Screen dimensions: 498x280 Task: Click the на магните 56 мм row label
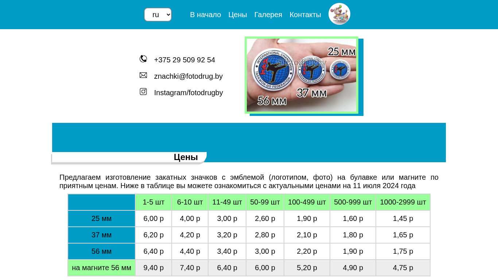pyautogui.click(x=102, y=268)
